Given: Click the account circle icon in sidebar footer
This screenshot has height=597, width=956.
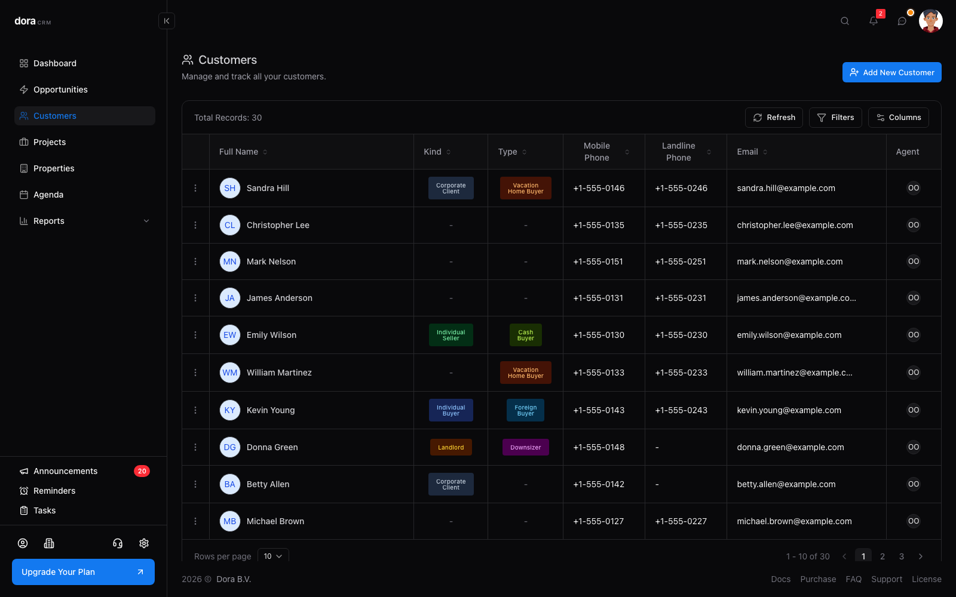Looking at the screenshot, I should pyautogui.click(x=23, y=543).
